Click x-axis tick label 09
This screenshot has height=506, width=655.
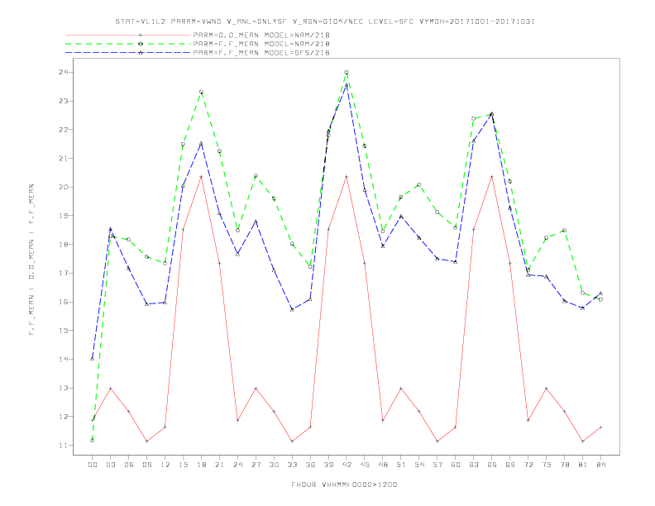tap(146, 465)
